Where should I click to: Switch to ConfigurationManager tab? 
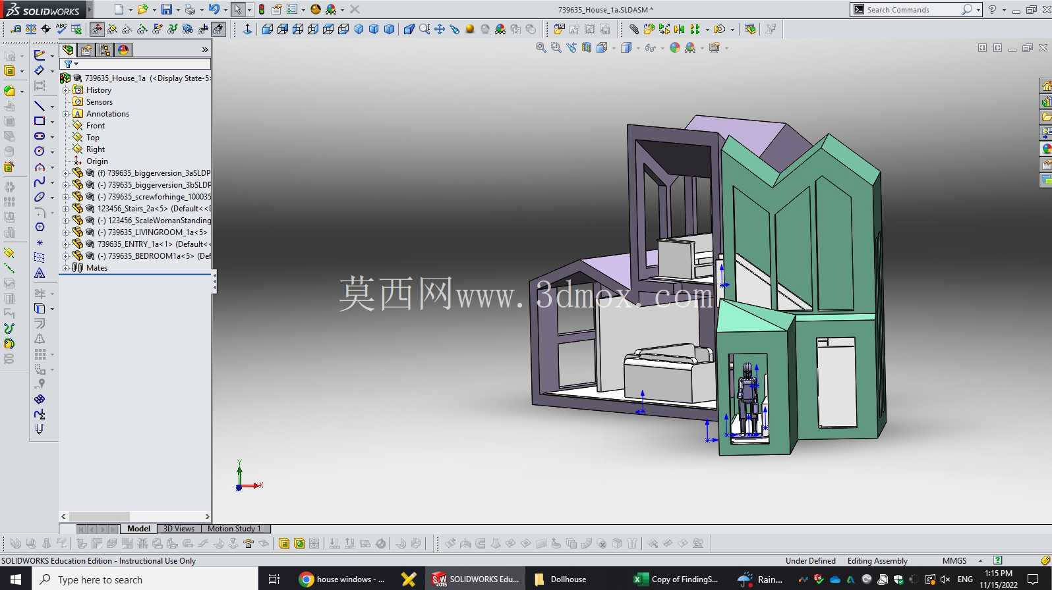click(105, 50)
